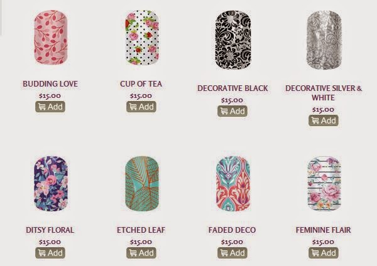Add Feminine Flair wrap to cart
The width and height of the screenshot is (377, 266).
[x=324, y=253]
